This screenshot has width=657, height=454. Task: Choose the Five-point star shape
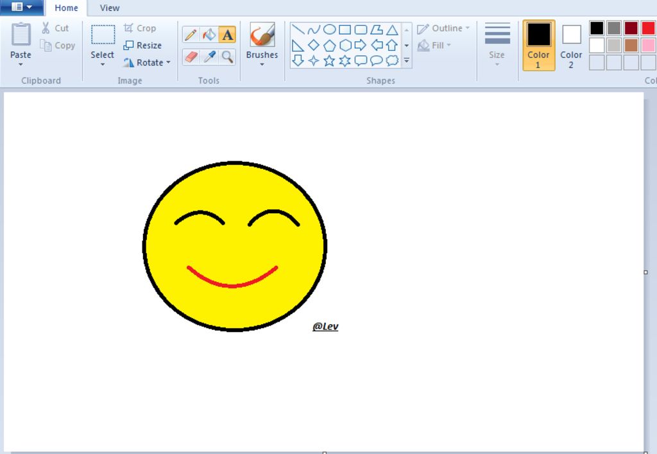tap(329, 60)
